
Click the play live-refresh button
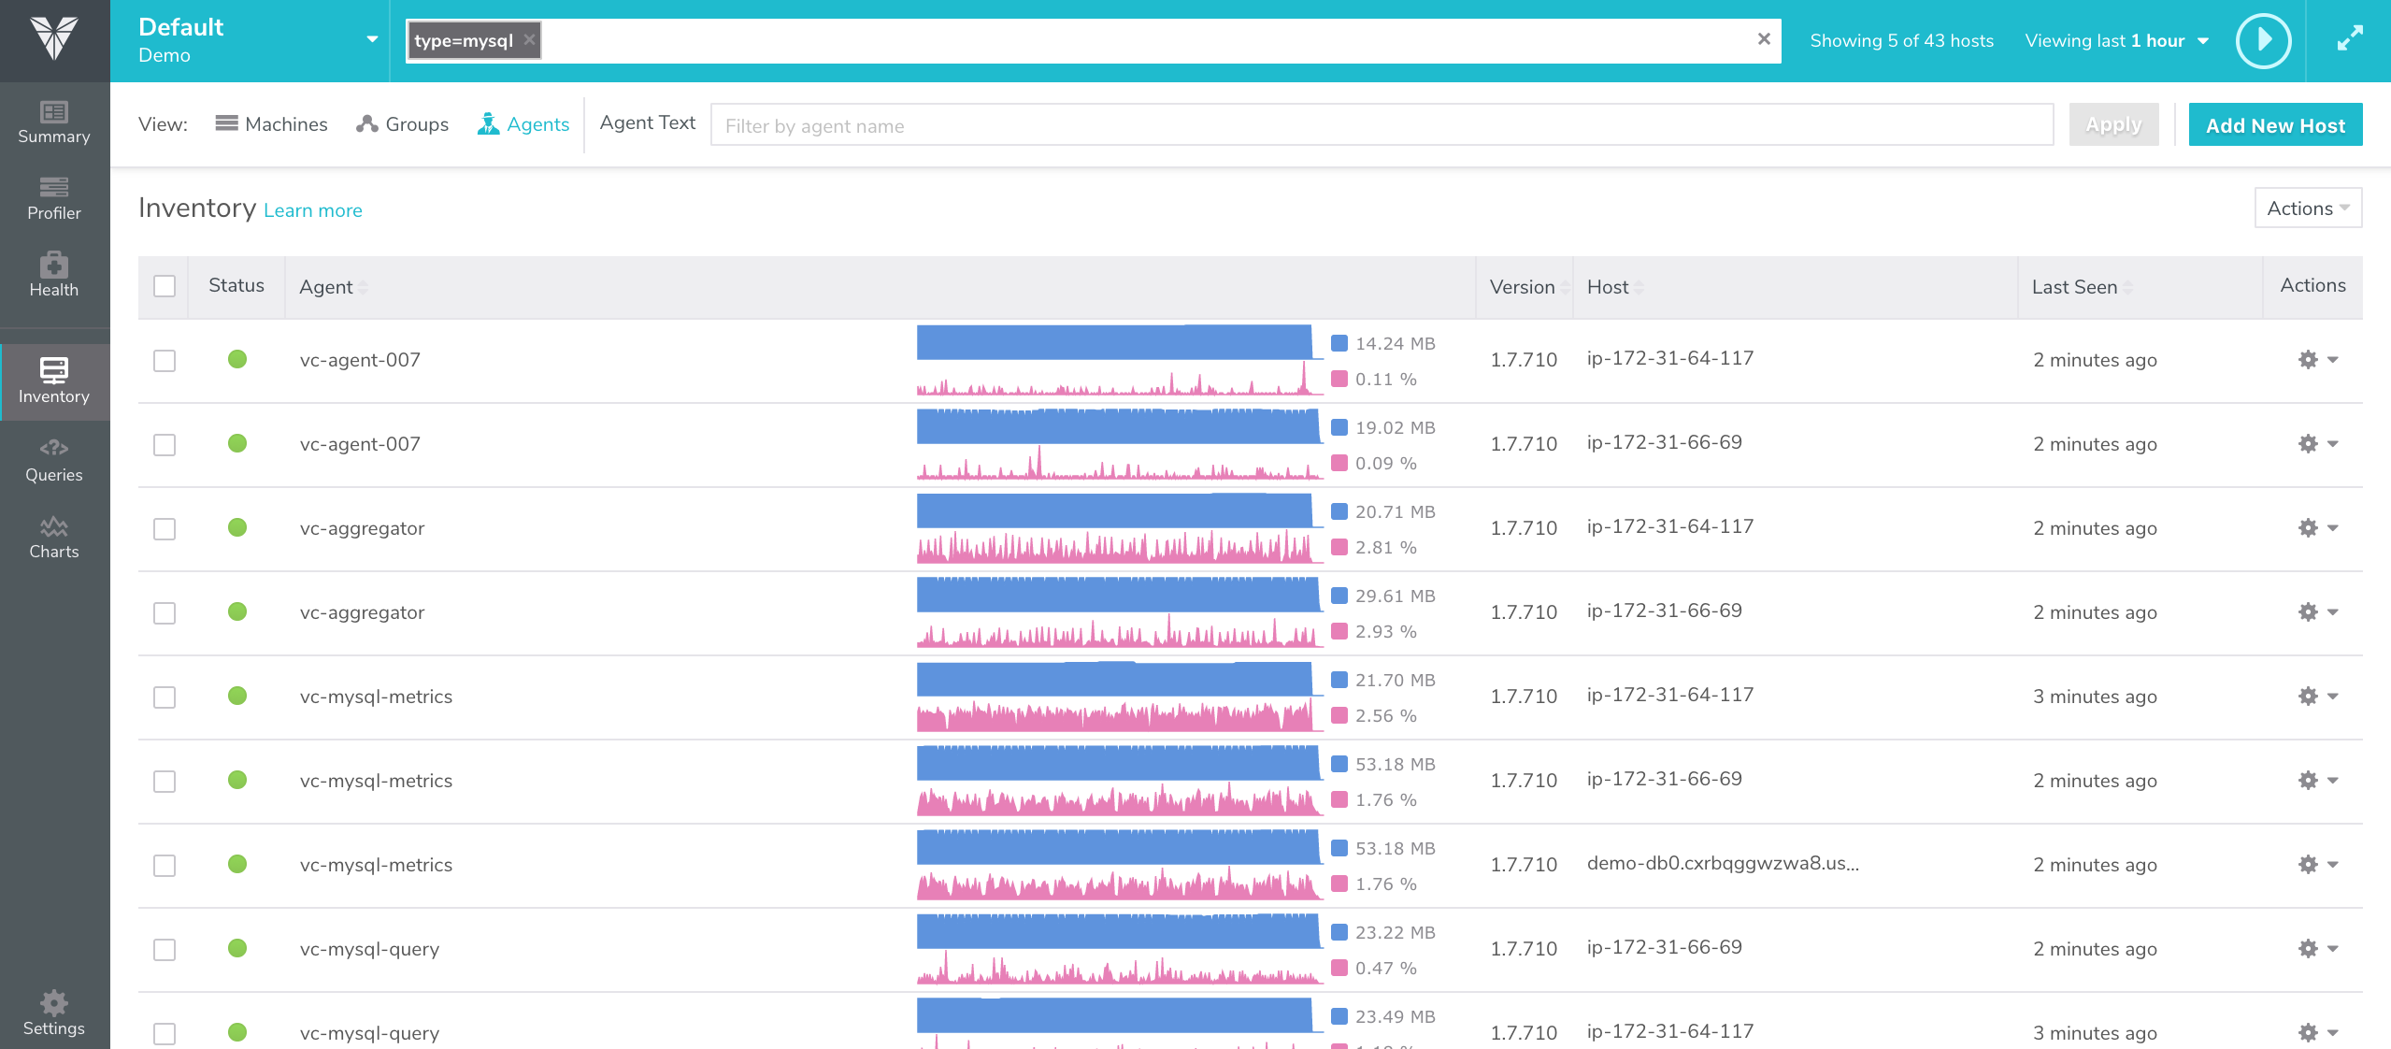[2262, 40]
